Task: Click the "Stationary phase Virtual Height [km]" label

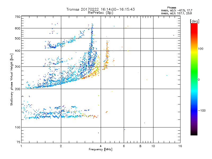Action: point(12,79)
